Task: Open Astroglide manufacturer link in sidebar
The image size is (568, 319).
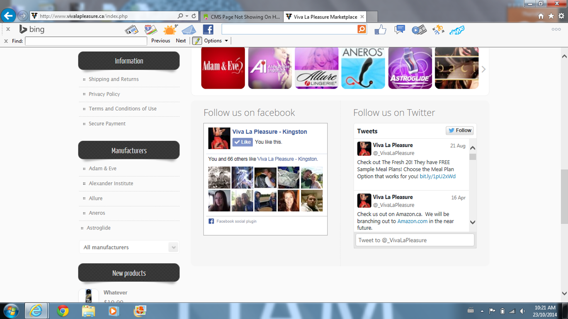Action: [98, 228]
